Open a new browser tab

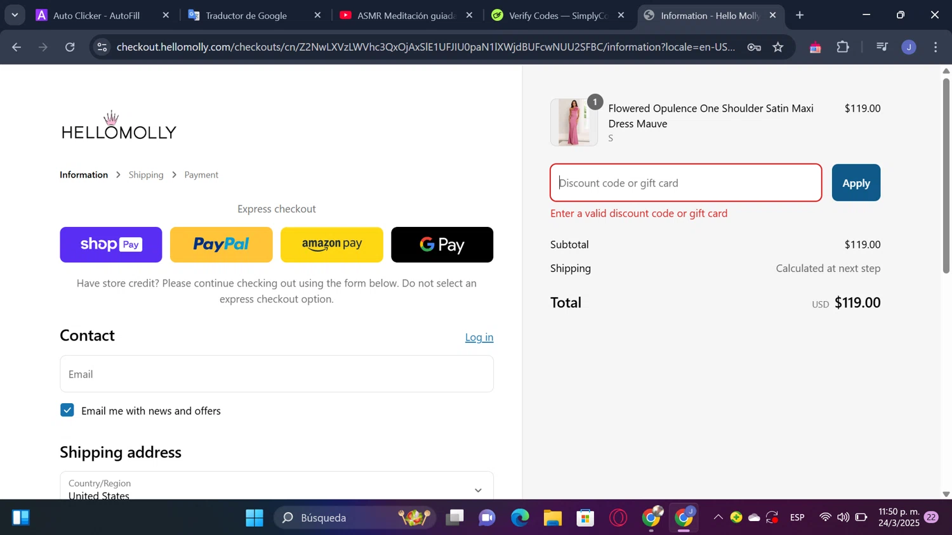[800, 15]
